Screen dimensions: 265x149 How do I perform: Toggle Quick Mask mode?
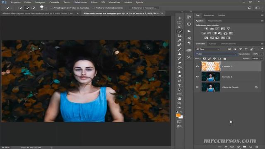179,122
